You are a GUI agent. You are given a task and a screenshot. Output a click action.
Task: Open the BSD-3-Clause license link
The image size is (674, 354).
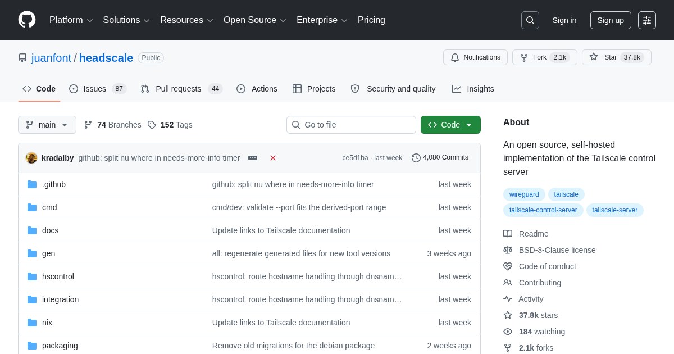549,250
